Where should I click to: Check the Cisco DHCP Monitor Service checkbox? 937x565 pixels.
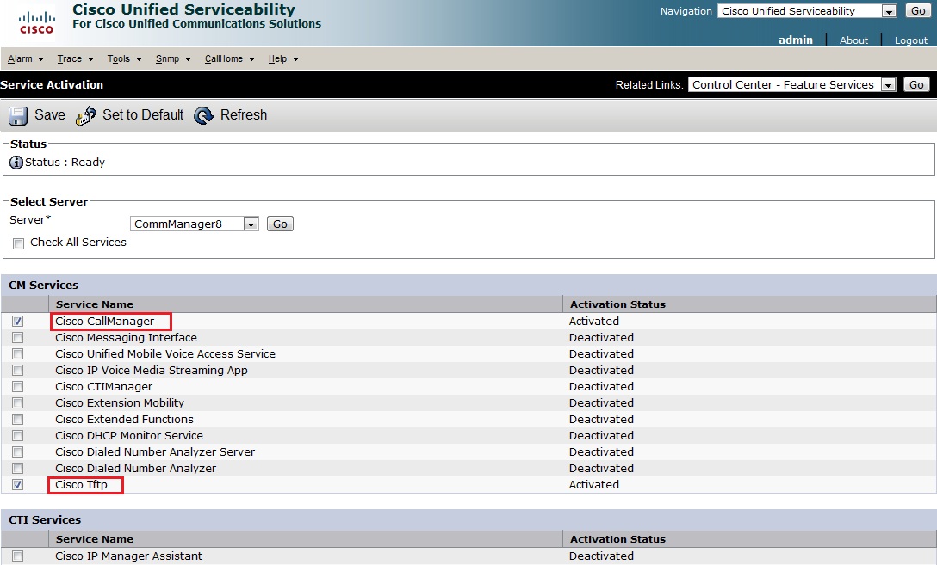[x=18, y=436]
